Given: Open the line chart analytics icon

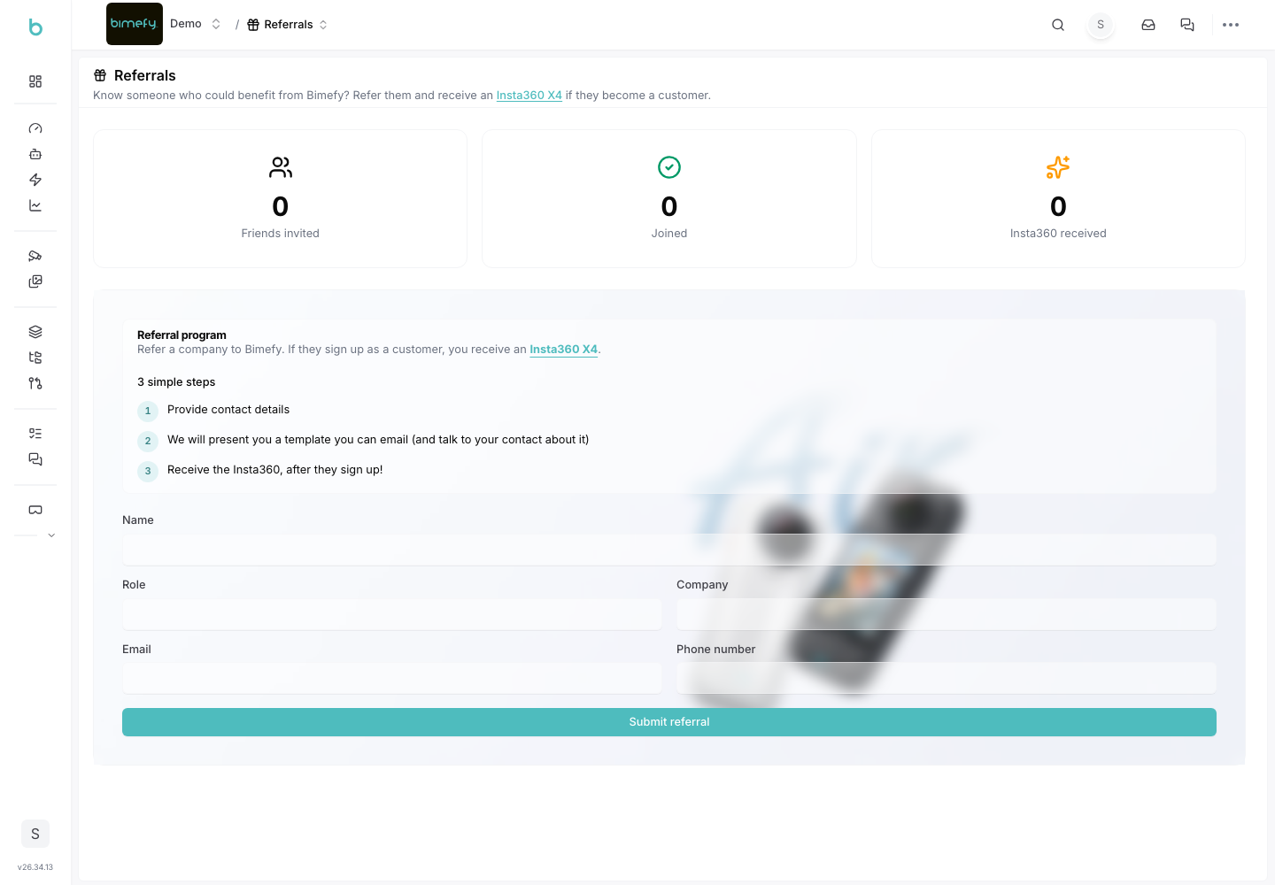Looking at the screenshot, I should pos(35,205).
